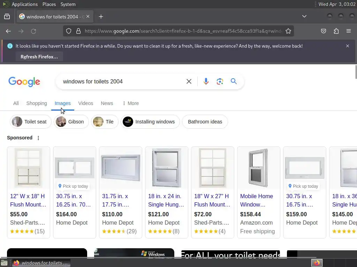Open the Mobile Home Window listing
This screenshot has height=267, width=357.
pos(256,200)
